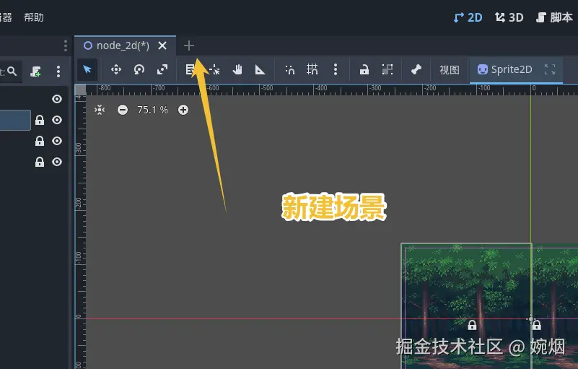Switch to the Move Mode tool
Image resolution: width=578 pixels, height=369 pixels.
pos(116,69)
